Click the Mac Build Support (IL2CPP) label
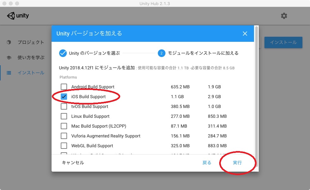Viewport: 310px width, 190px height. (99, 126)
